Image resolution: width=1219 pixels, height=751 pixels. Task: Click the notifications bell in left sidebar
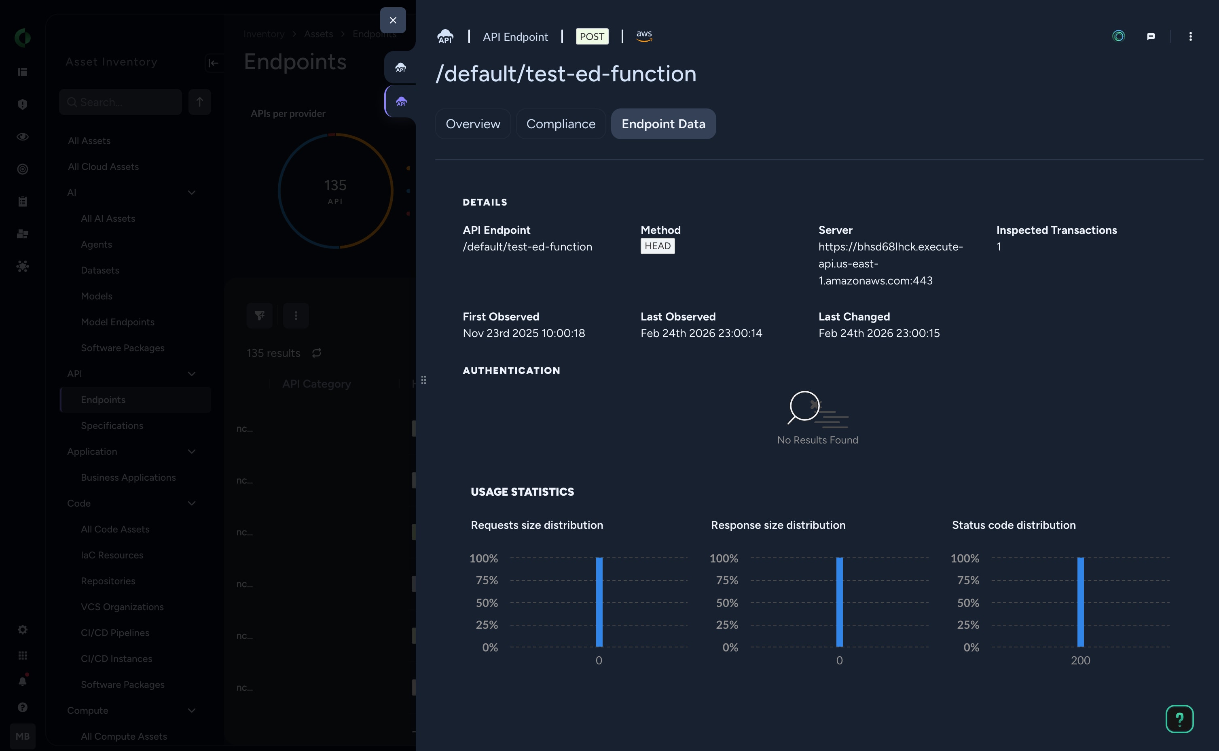[22, 681]
